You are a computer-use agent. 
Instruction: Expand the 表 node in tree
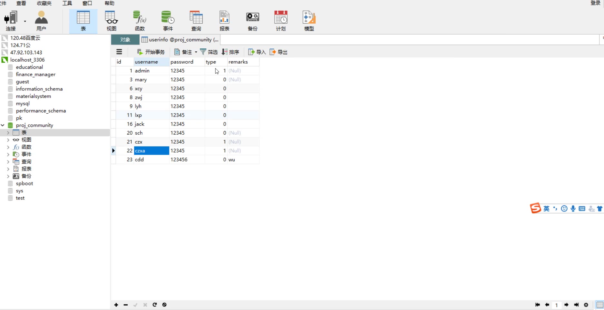pyautogui.click(x=8, y=133)
